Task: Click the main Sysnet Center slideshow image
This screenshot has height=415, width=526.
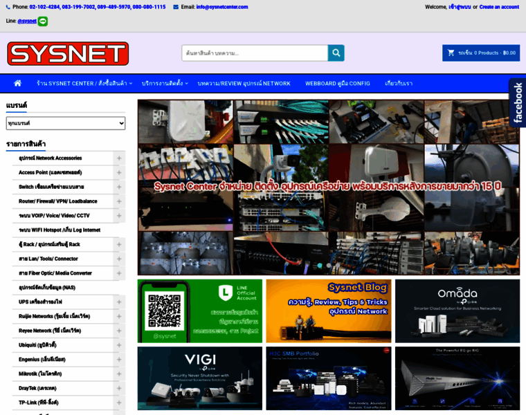Action: pyautogui.click(x=329, y=187)
